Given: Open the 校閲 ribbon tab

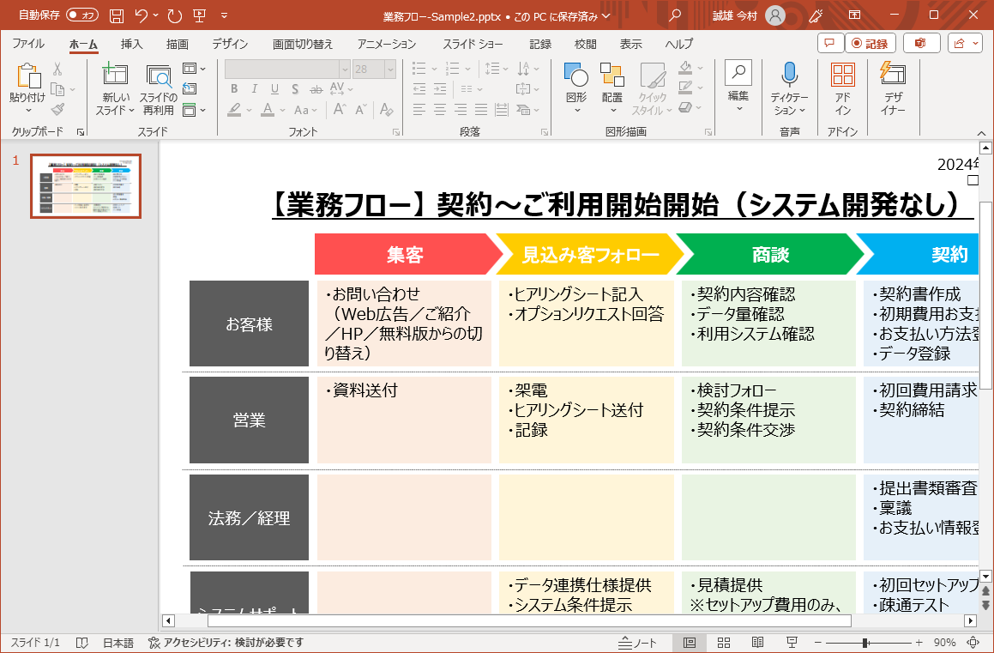Looking at the screenshot, I should coord(584,44).
